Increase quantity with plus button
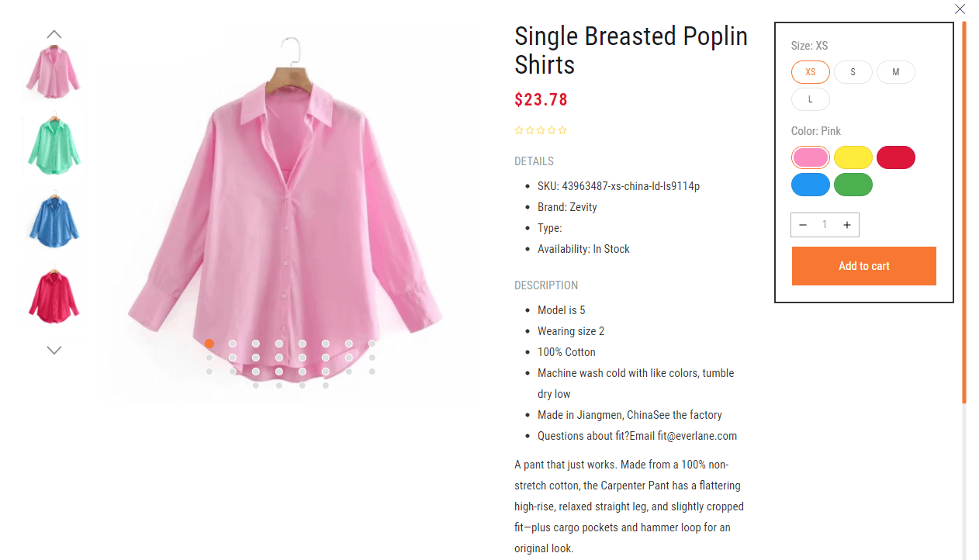This screenshot has height=560, width=979. click(847, 225)
